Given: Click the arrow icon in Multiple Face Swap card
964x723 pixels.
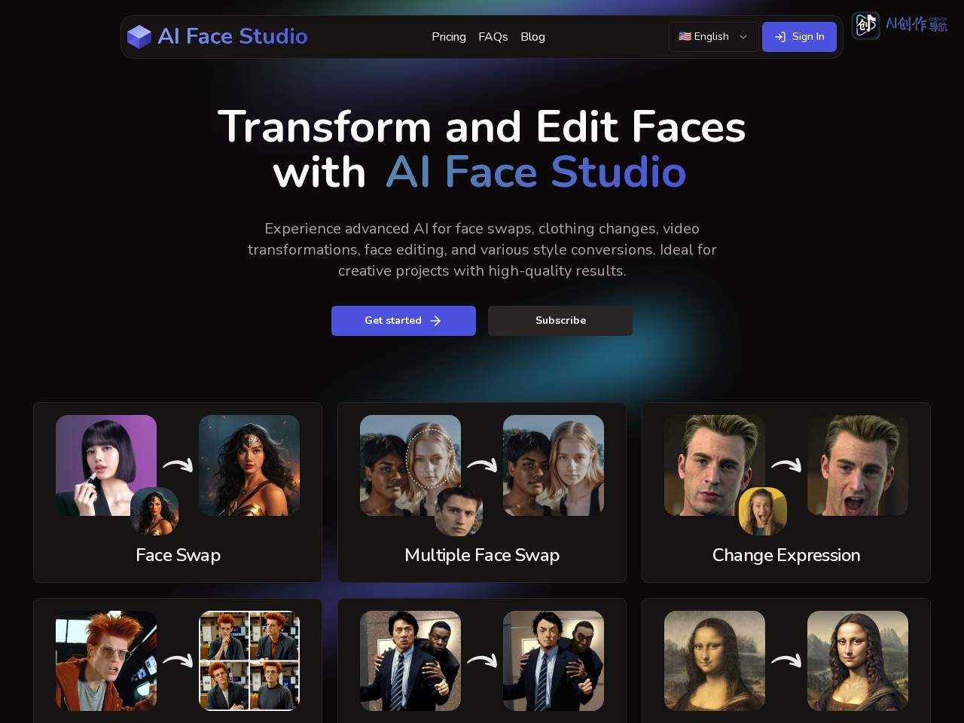Looking at the screenshot, I should click(x=482, y=465).
